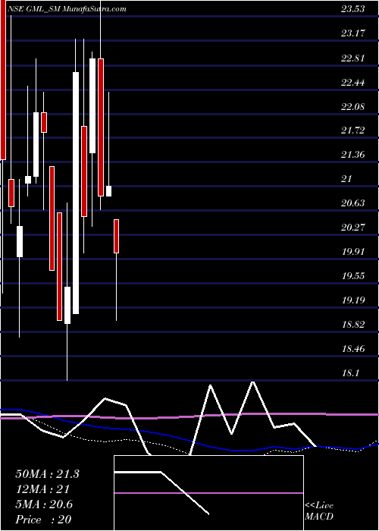Click inside the Live MACD inset chart box
The height and width of the screenshot is (531, 379).
(x=208, y=493)
